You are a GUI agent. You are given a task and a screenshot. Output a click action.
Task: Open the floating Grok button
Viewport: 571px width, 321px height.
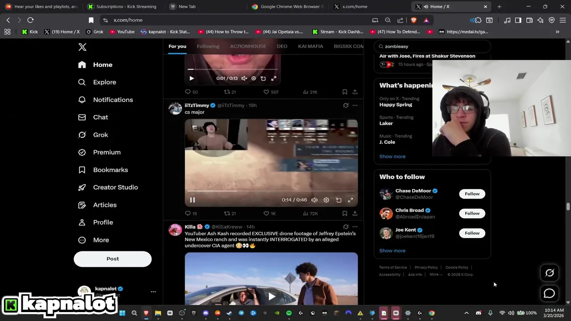[550, 273]
